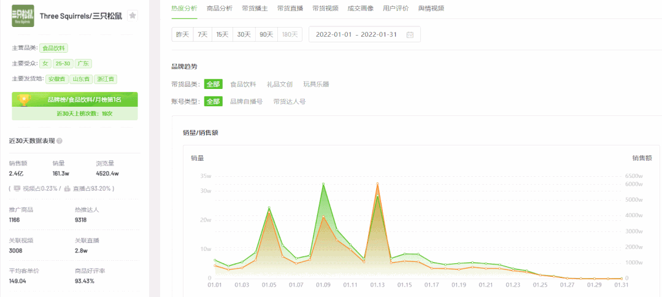Switch to the 热度分析 tab
This screenshot has width=662, height=297.
click(184, 8)
